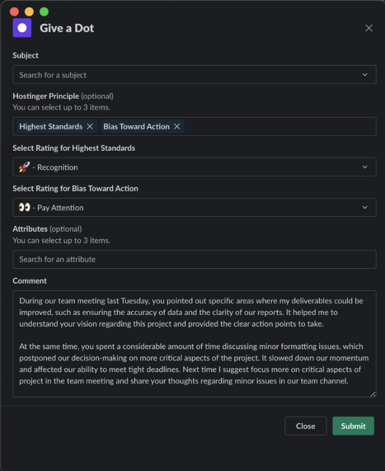
Task: Close the Give a Dot dialog with X
Action: pos(369,28)
